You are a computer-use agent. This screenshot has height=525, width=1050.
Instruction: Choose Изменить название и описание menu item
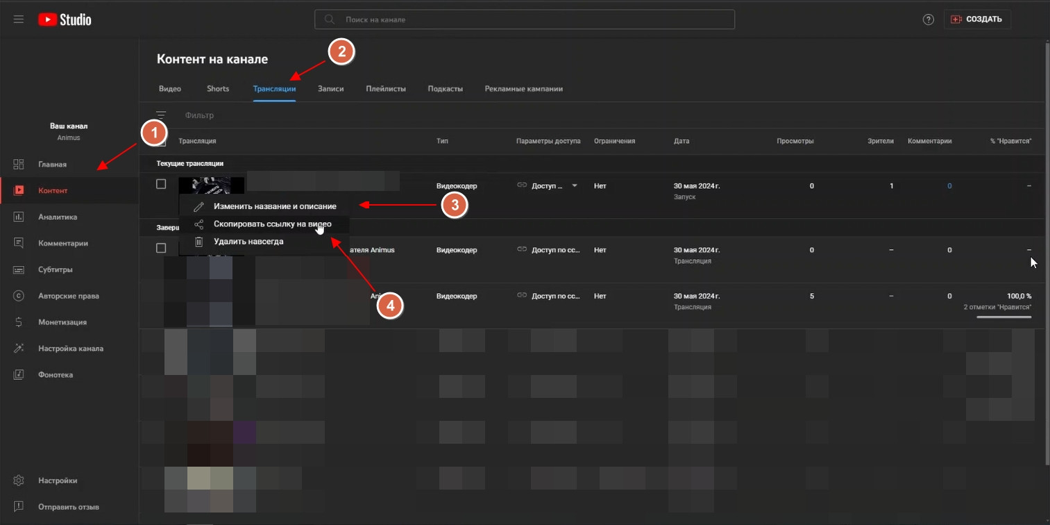click(x=264, y=206)
